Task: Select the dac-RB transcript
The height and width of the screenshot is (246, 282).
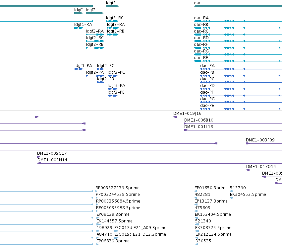Action: point(238,28)
